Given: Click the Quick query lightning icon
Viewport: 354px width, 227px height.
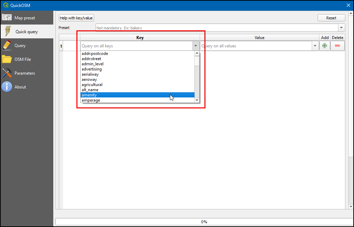Looking at the screenshot, I should (x=7, y=31).
